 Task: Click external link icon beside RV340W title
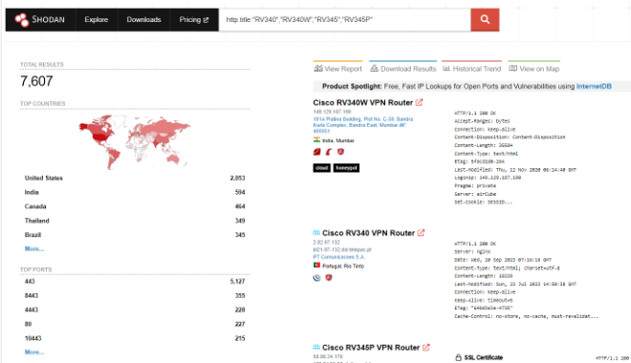(420, 103)
